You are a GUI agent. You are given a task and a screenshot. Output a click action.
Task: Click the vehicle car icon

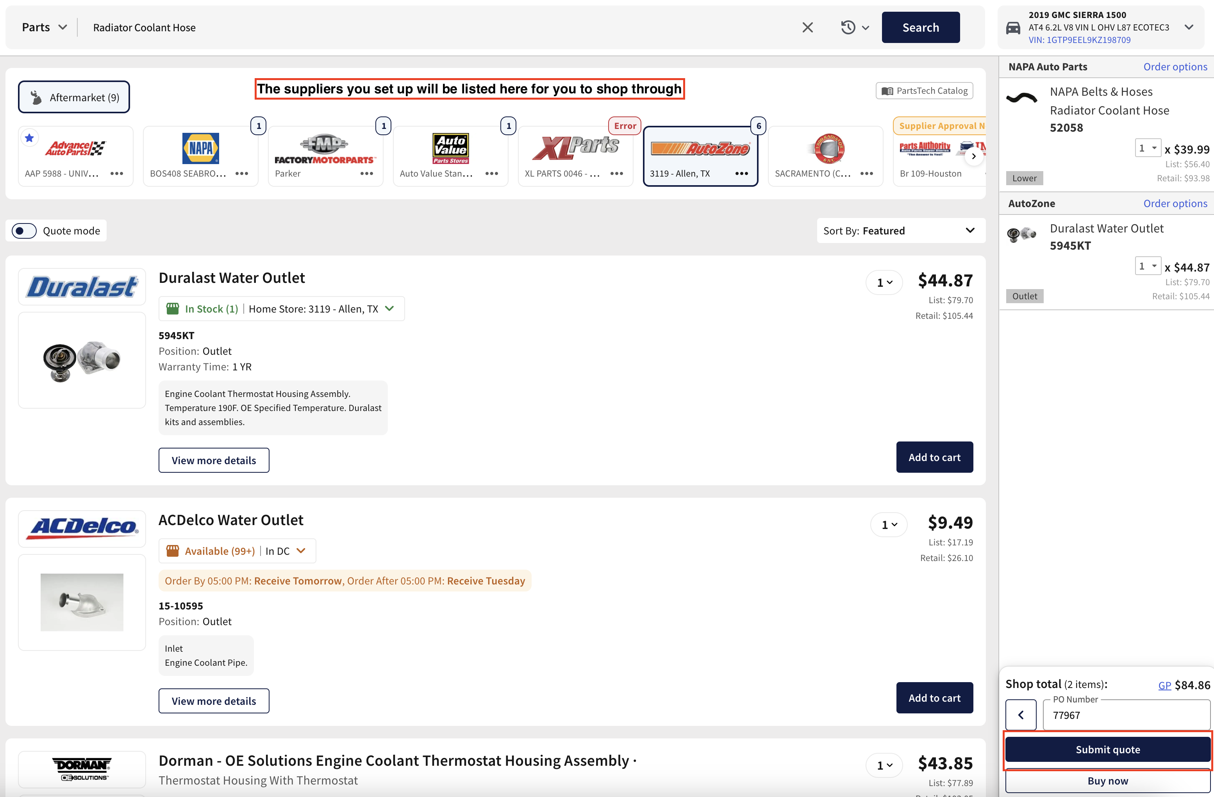coord(1013,28)
